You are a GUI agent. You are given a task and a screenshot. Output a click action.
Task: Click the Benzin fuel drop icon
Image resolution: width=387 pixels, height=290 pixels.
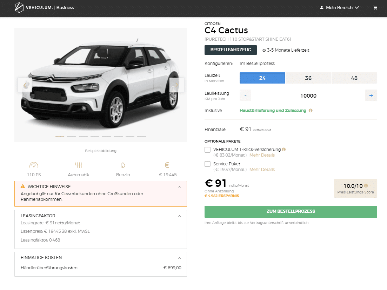point(123,165)
